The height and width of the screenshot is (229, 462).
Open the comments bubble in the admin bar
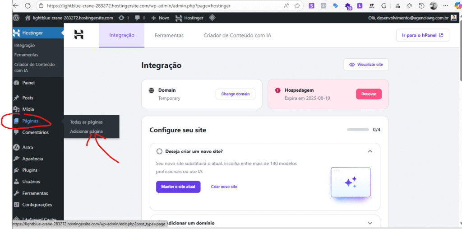(x=140, y=18)
